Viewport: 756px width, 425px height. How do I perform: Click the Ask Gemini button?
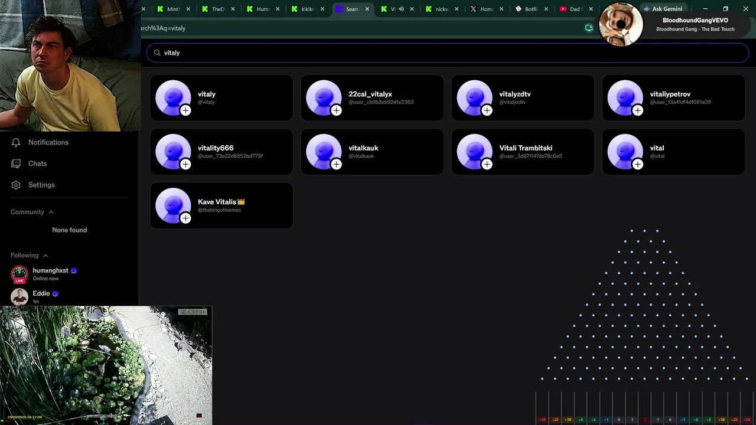click(x=663, y=9)
